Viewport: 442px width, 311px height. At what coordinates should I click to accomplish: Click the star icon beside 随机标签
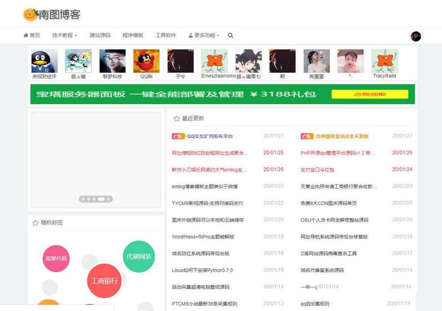coord(35,223)
